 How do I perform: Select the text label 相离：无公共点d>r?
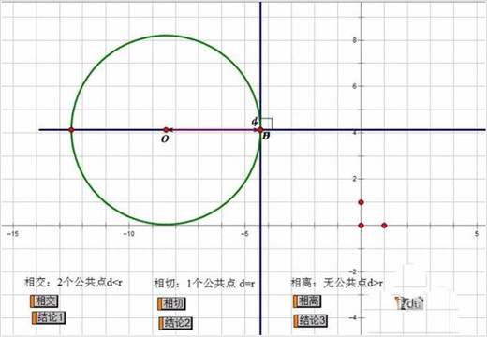click(x=337, y=283)
